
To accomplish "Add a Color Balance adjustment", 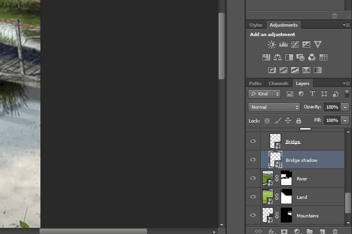I will click(278, 57).
